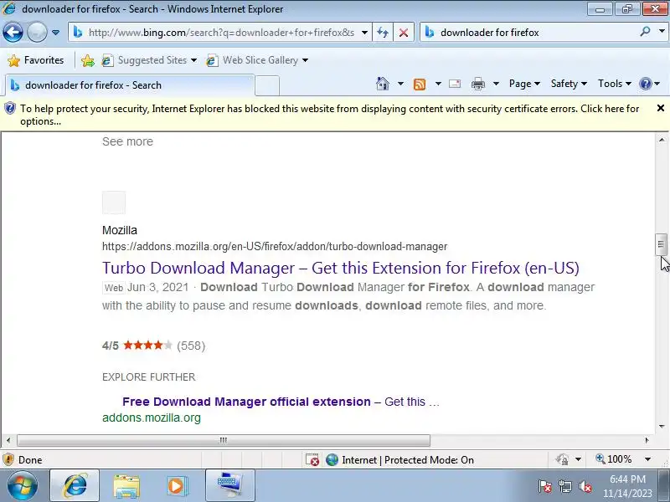Select the 'downloader for firefox - Search' tab
This screenshot has width=670, height=502.
(x=130, y=85)
